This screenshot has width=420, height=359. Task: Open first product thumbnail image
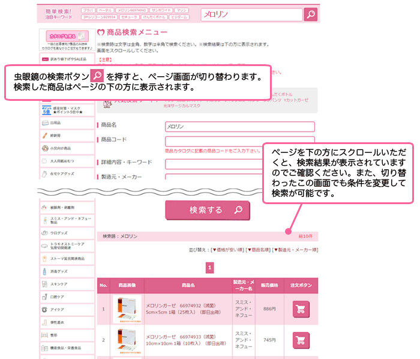tap(127, 310)
